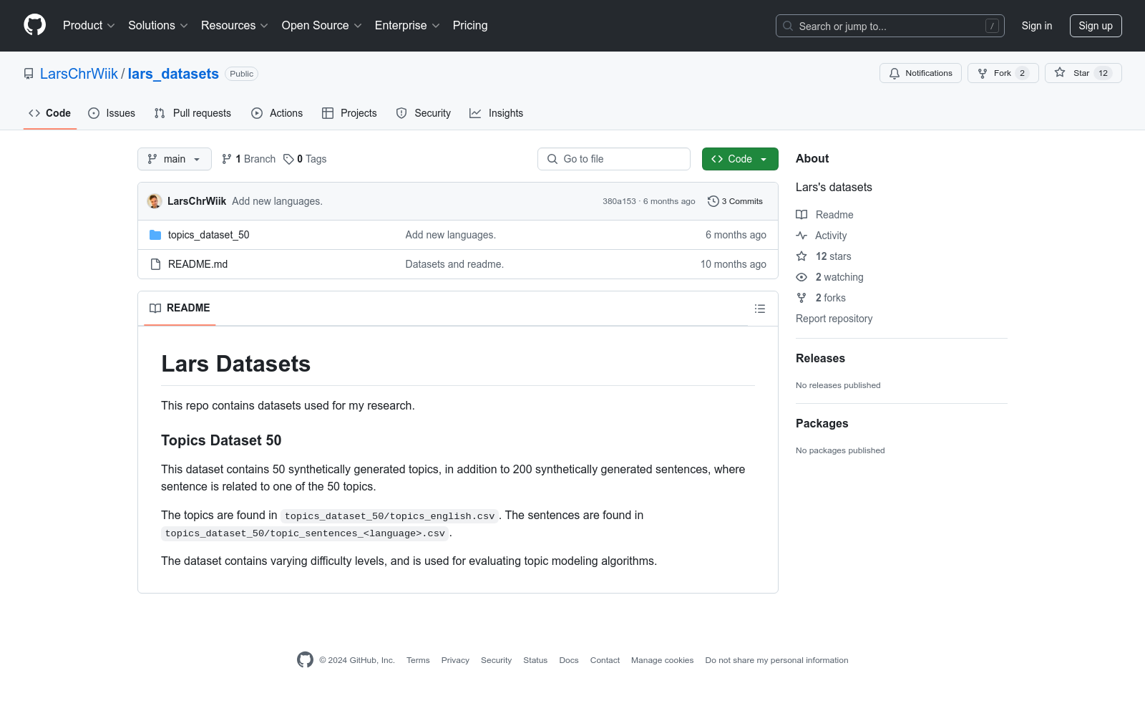
Task: Open the Contact footer link
Action: 605,660
